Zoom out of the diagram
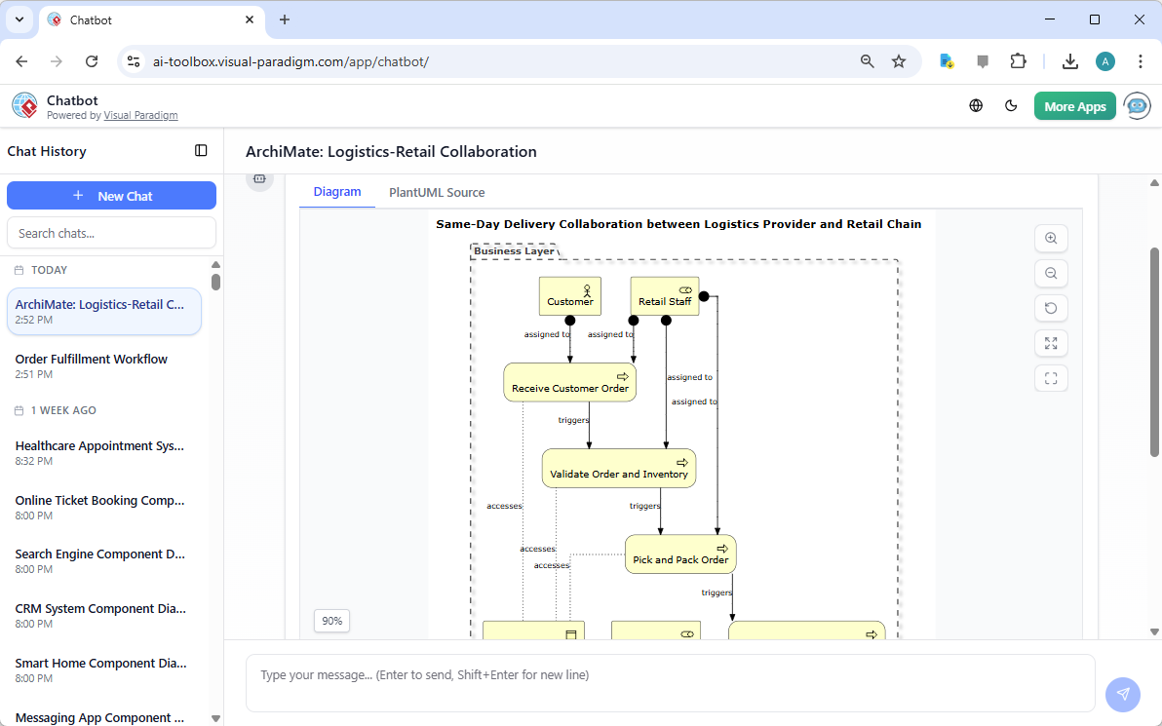This screenshot has height=726, width=1162. [1051, 273]
